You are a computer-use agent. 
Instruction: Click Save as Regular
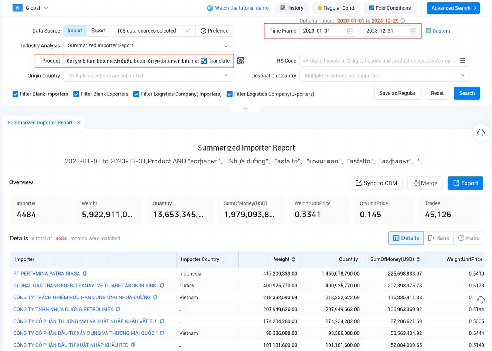tap(397, 93)
